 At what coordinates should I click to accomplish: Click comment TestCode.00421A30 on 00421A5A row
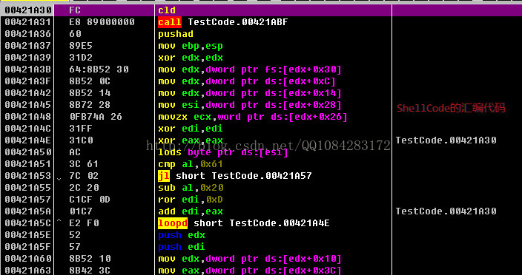pyautogui.click(x=446, y=211)
